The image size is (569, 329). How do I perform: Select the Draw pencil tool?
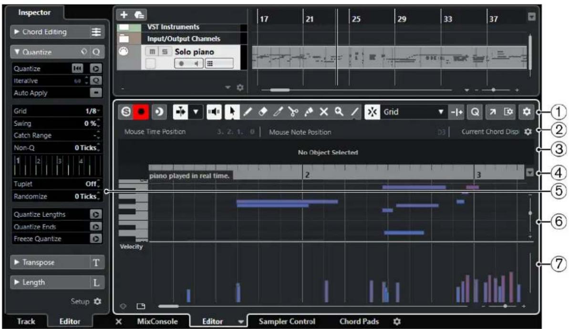tap(248, 112)
